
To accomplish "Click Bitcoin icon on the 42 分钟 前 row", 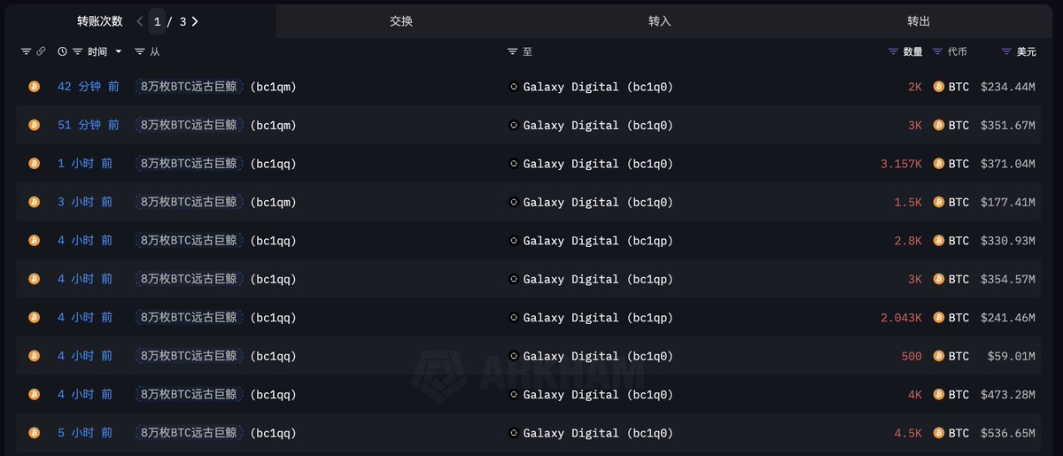I will (34, 87).
